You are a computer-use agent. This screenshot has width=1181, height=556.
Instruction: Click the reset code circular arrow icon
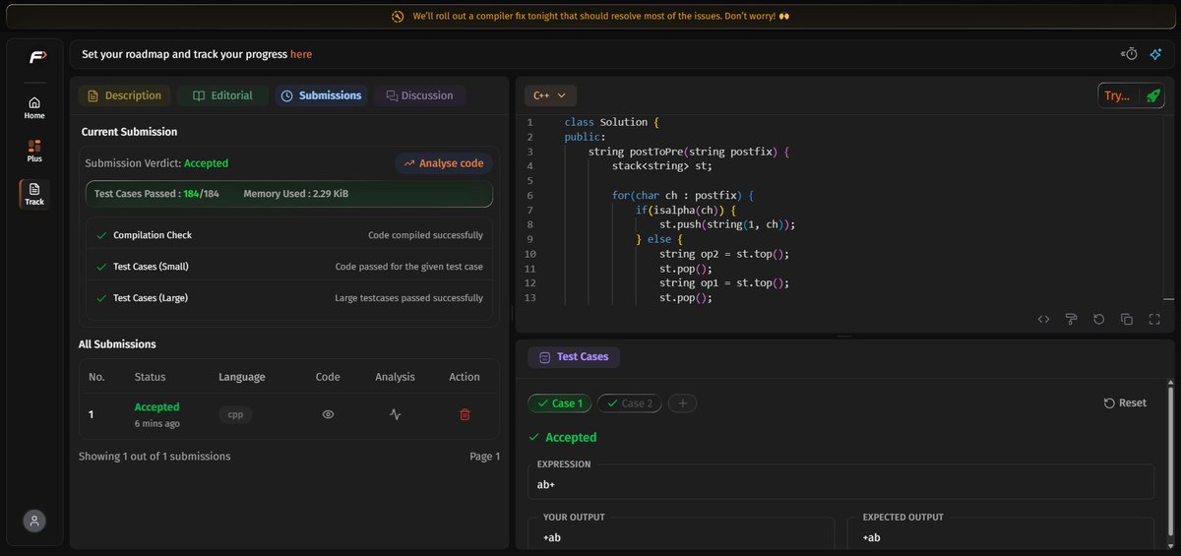point(1099,319)
